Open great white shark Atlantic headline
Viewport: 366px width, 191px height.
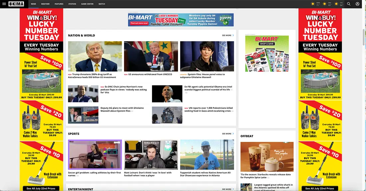(x=273, y=187)
